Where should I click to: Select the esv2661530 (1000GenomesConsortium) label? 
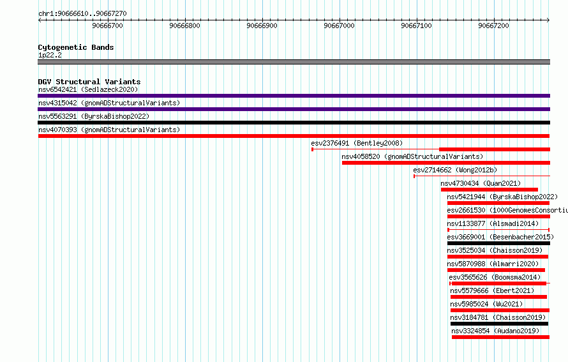pyautogui.click(x=507, y=210)
